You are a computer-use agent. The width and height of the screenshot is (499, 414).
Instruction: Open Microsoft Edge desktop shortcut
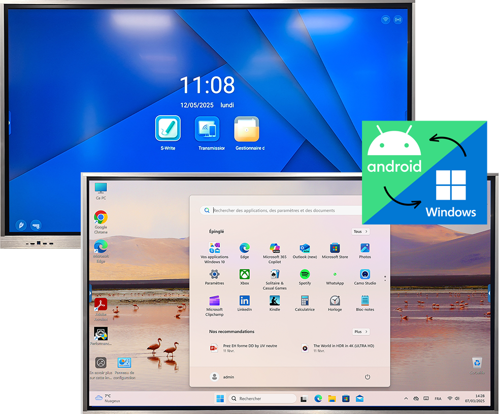click(x=101, y=251)
